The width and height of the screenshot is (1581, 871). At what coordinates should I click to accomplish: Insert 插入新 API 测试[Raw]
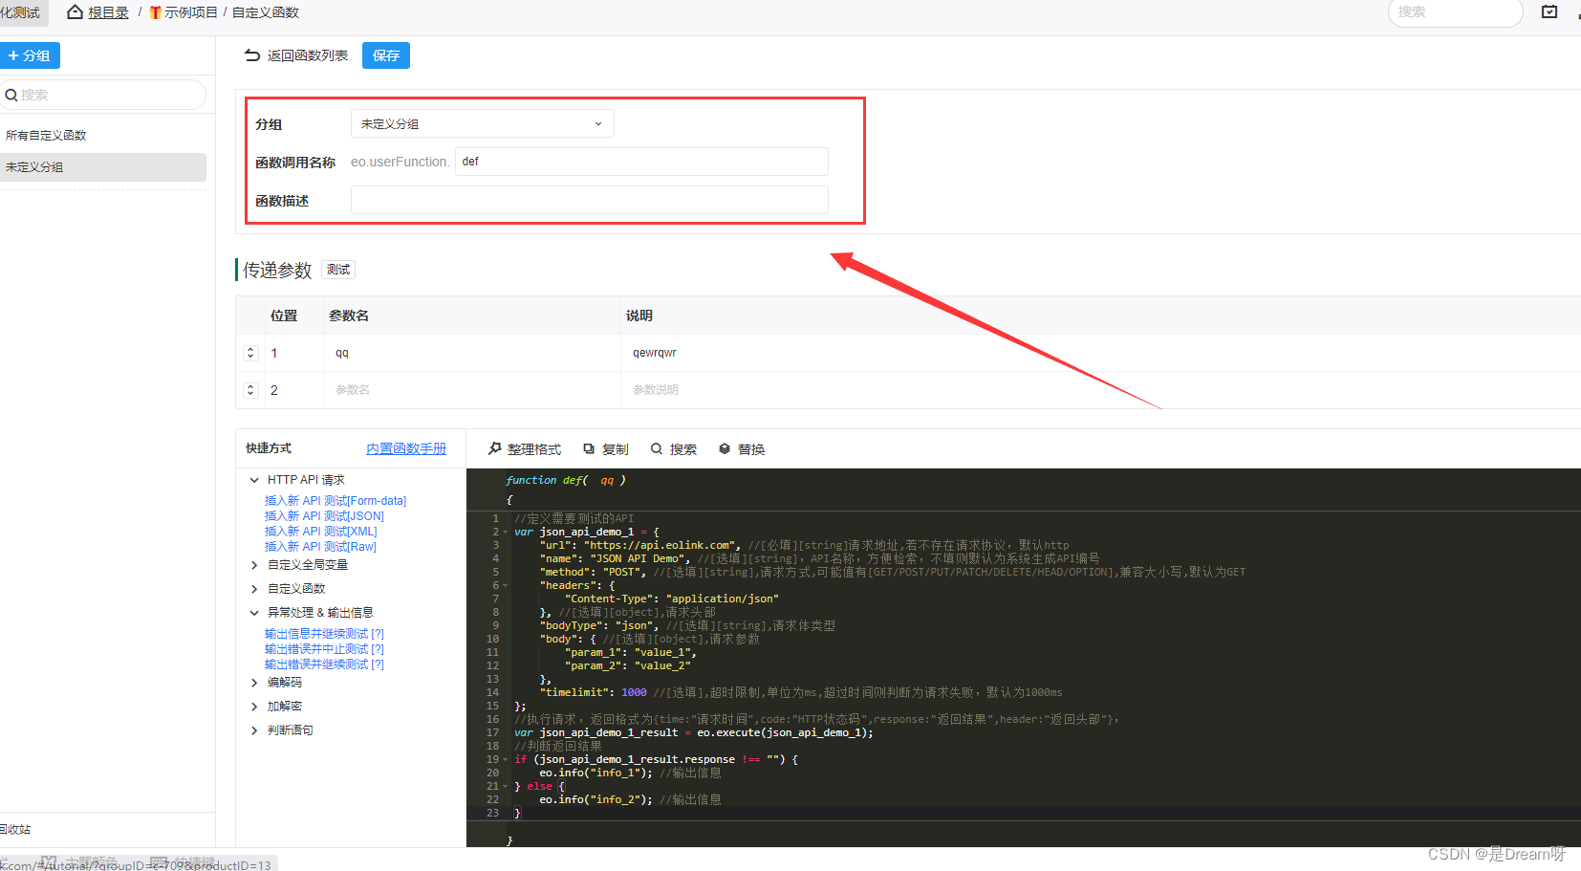(x=320, y=547)
